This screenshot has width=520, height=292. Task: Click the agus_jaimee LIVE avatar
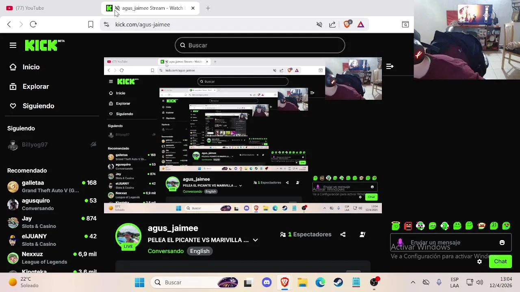(128, 236)
